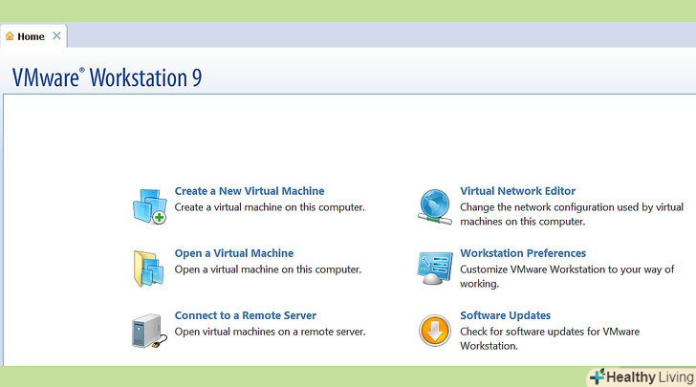Click text 'Customize VMware Workstation to your way of'
Screen dimensions: 696x387
click(x=567, y=269)
